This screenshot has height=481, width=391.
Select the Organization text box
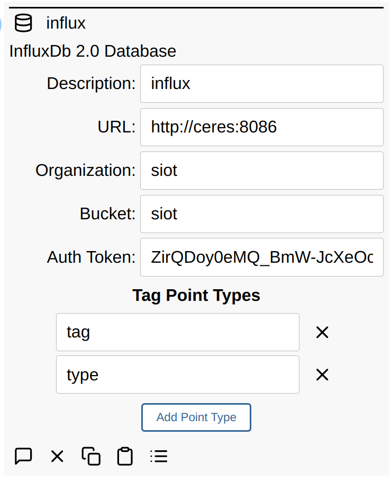pos(261,171)
